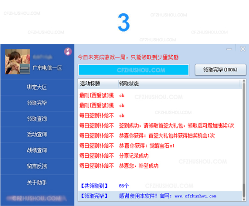
Task: Minimize the helper window
Action: 229,49
